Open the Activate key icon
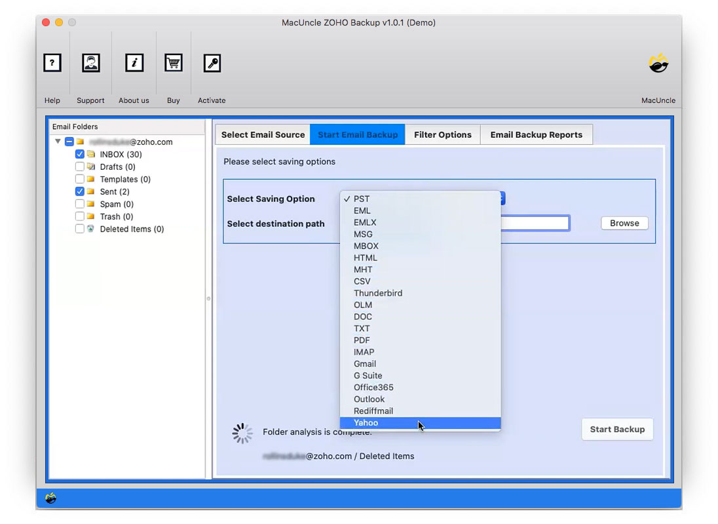This screenshot has width=718, height=524. 212,63
